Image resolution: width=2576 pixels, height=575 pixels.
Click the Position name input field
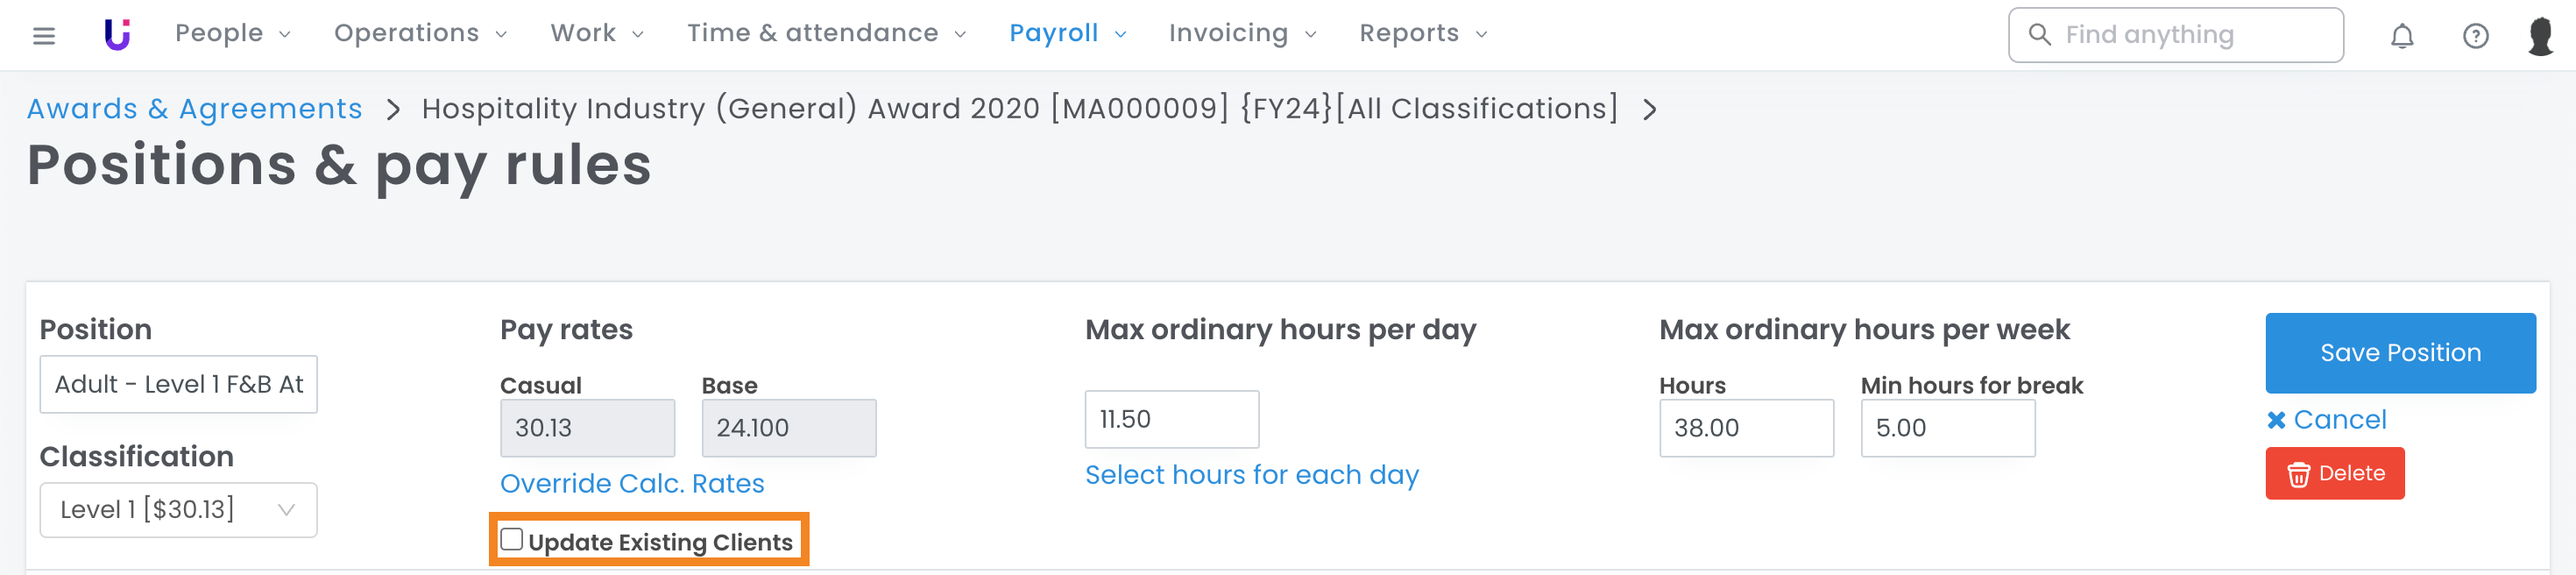[178, 385]
